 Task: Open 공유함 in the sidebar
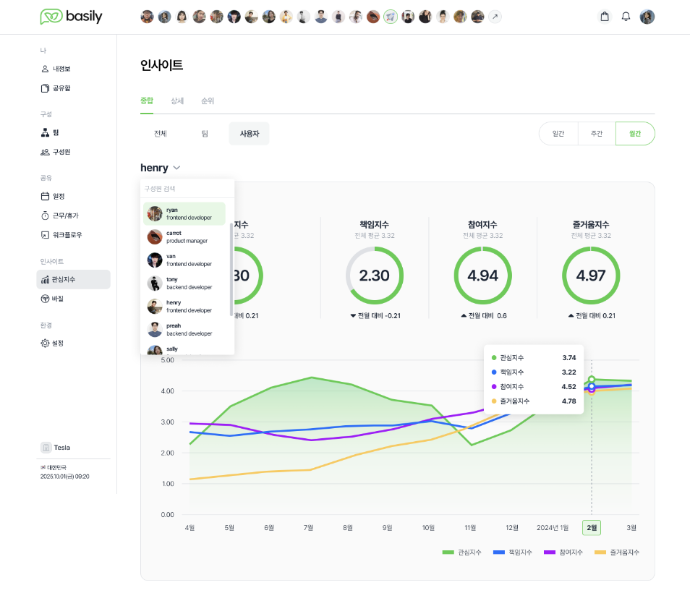pos(56,88)
